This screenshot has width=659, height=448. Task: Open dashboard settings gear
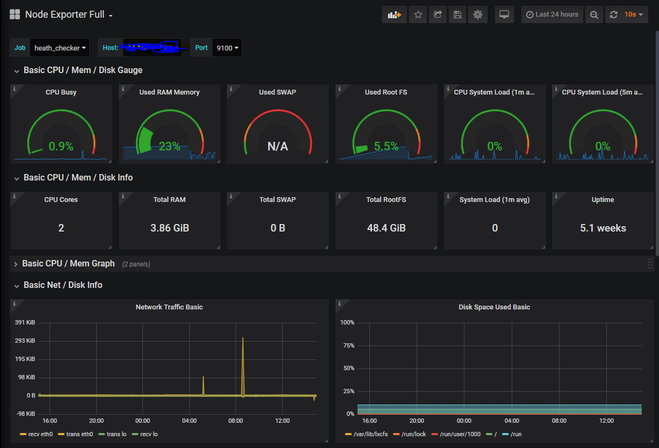(477, 15)
